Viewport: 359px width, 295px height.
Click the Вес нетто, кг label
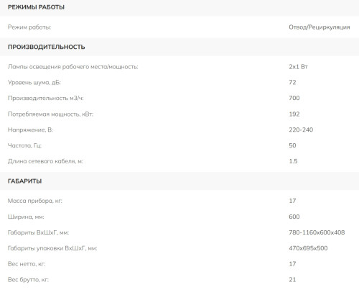point(27,264)
